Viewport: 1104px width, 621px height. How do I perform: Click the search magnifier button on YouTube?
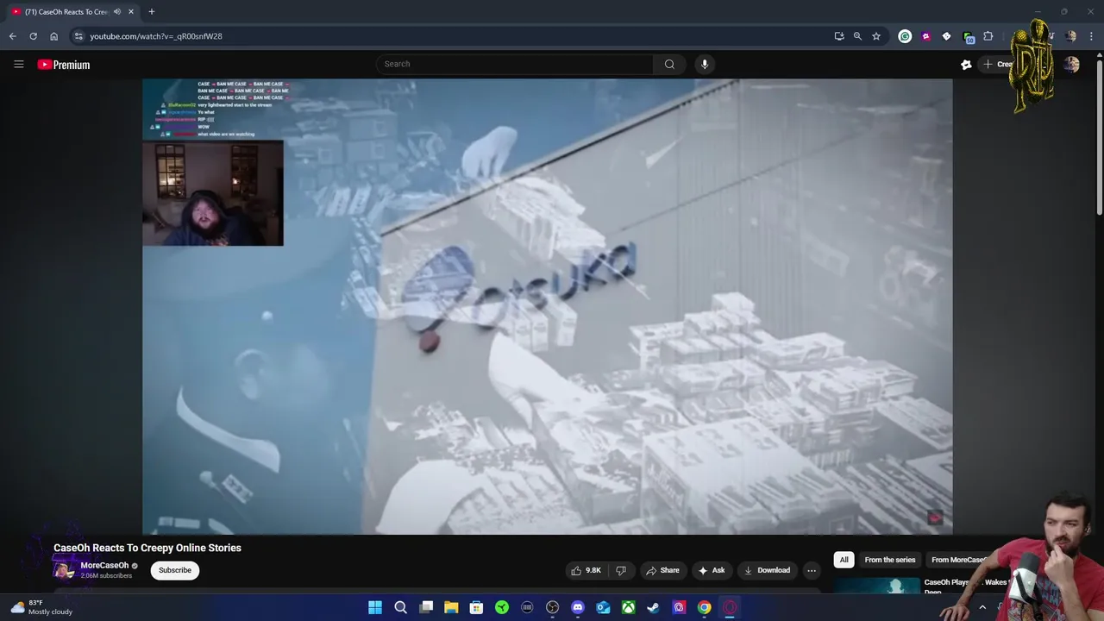pyautogui.click(x=669, y=64)
